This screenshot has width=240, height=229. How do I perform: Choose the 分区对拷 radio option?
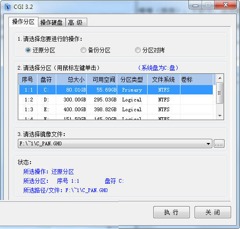(x=137, y=50)
